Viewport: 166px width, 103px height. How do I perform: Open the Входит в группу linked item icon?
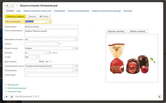(x=77, y=48)
